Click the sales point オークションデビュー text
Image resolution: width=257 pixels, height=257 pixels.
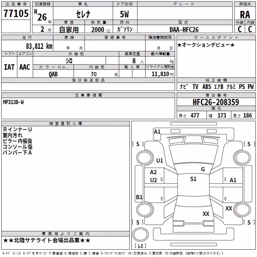(206, 45)
